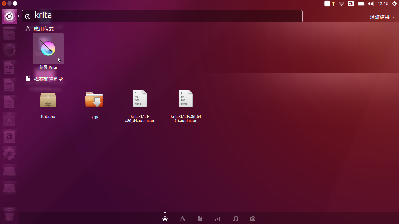Maximize the Dash using window button
Screen dimensions: 399x224
15,3
